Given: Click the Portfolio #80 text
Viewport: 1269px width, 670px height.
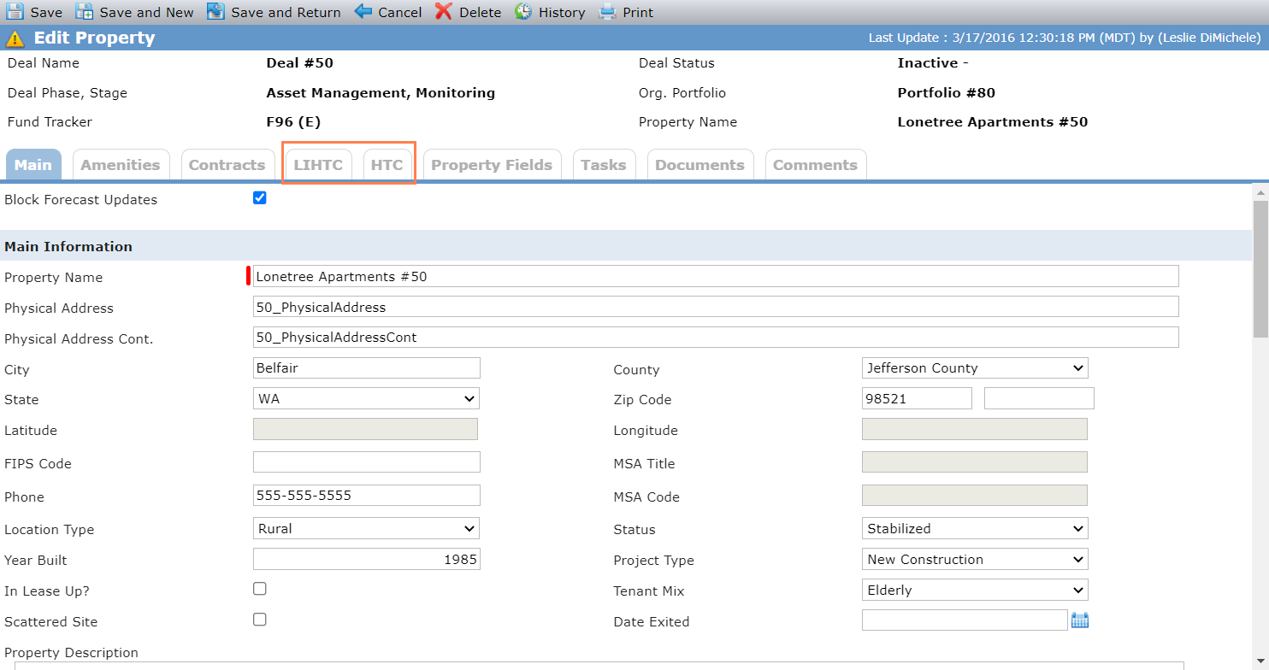Looking at the screenshot, I should pyautogui.click(x=947, y=93).
